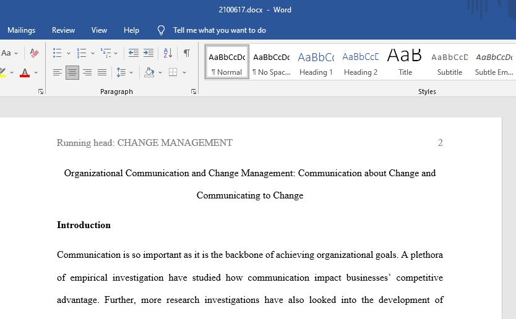
Task: Open the Font Color dropdown arrow
Action: point(36,72)
